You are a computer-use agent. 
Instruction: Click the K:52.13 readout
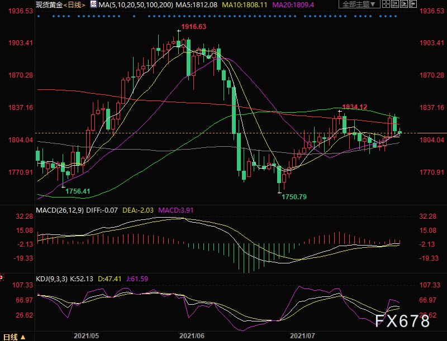82,278
